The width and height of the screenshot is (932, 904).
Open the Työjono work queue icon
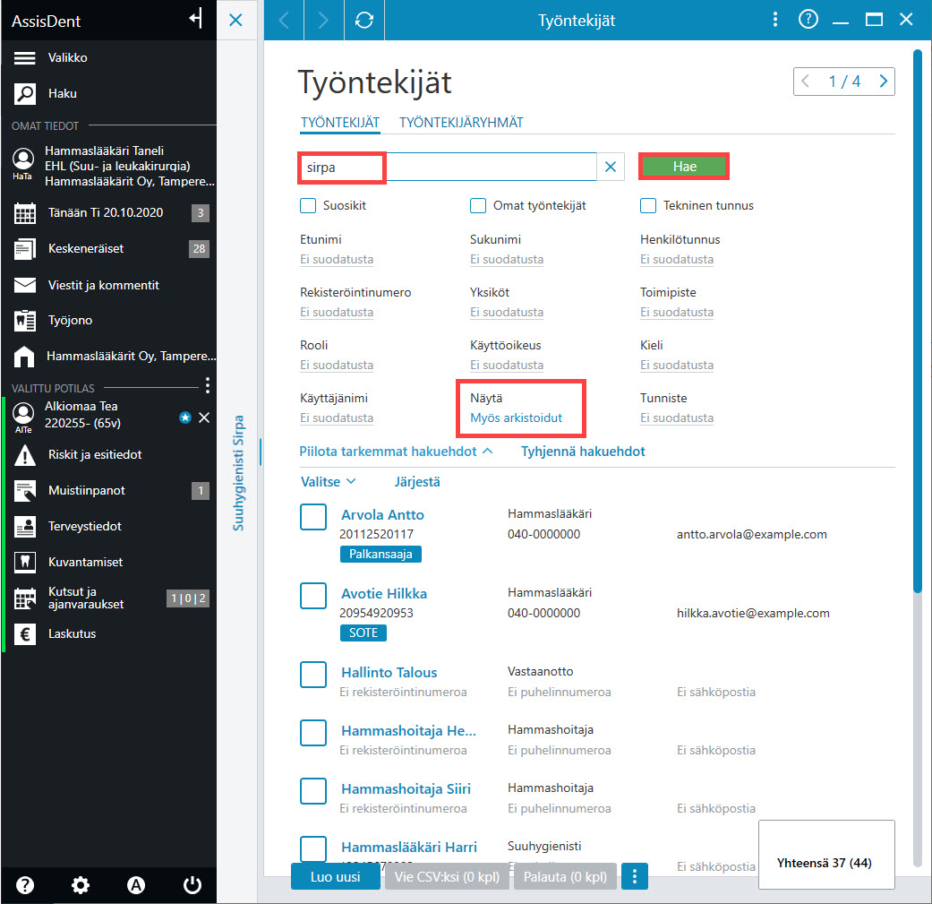pos(24,320)
